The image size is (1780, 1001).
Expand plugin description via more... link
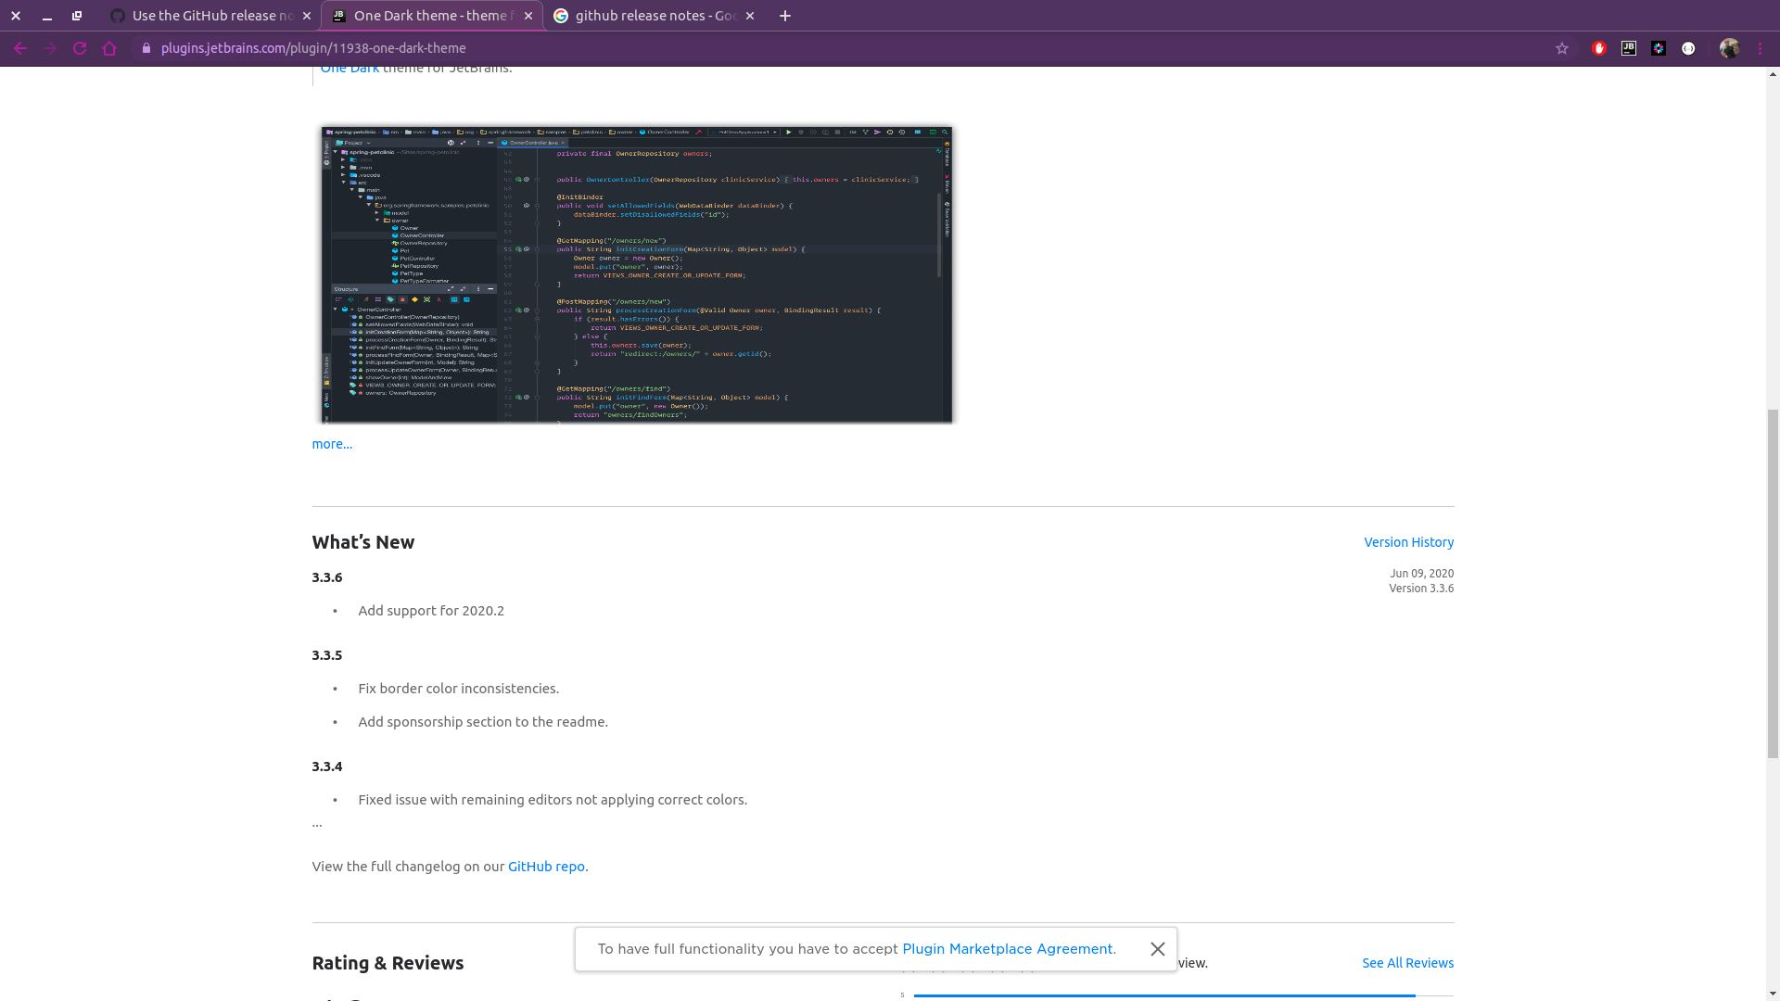331,444
